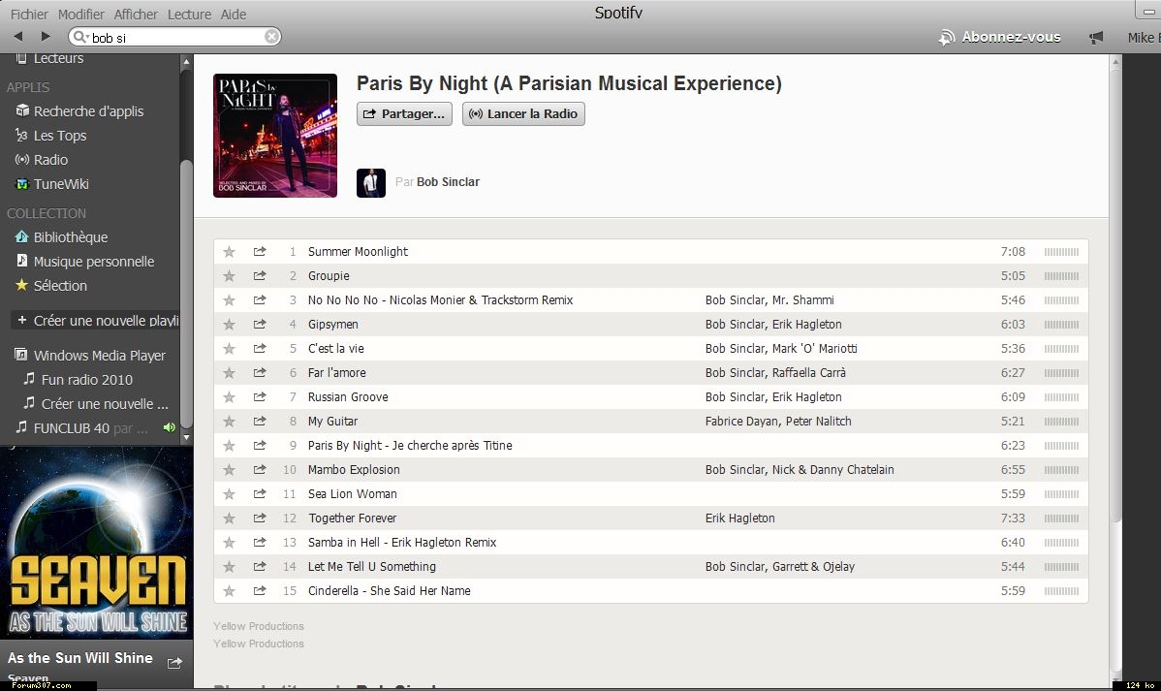The image size is (1161, 691).
Task: Click the Bob Sinclar artist thumbnail
Action: tap(371, 183)
